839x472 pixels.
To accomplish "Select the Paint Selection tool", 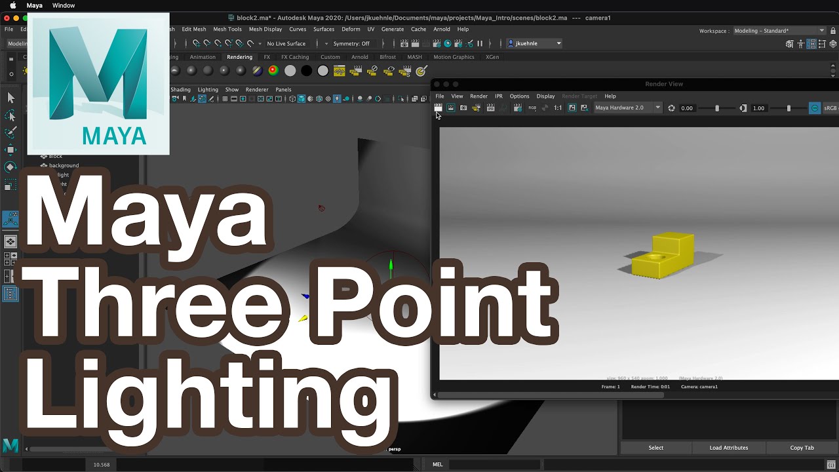I will pos(10,132).
